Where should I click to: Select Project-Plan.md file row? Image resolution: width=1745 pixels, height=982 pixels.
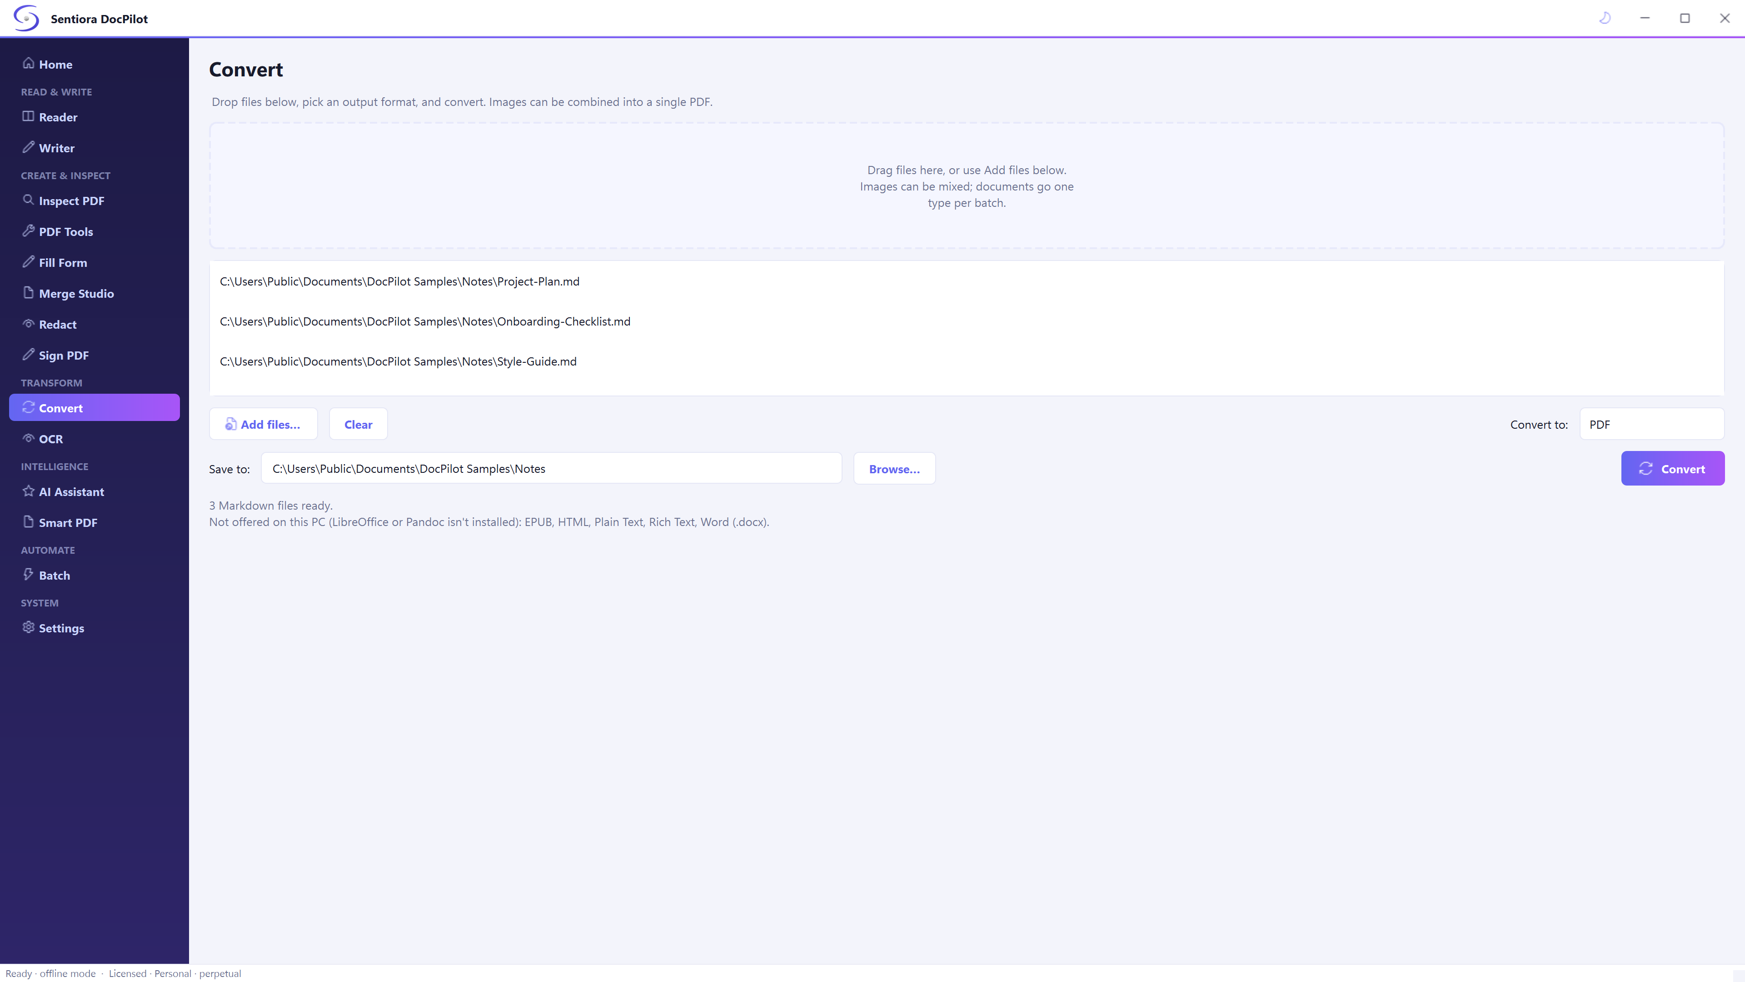(967, 281)
